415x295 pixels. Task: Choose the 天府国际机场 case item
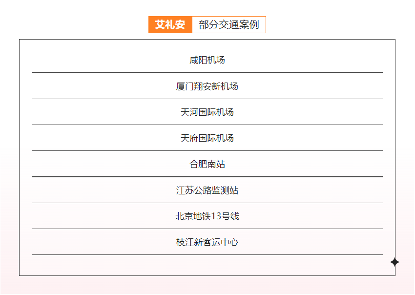click(207, 138)
